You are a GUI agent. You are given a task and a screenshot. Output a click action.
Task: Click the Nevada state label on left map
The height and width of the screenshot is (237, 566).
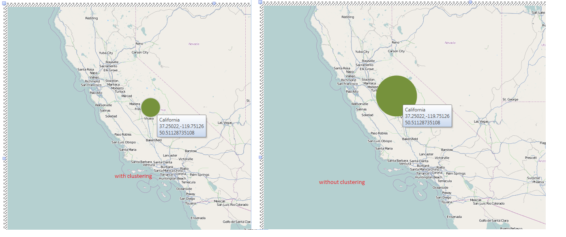pyautogui.click(x=194, y=44)
